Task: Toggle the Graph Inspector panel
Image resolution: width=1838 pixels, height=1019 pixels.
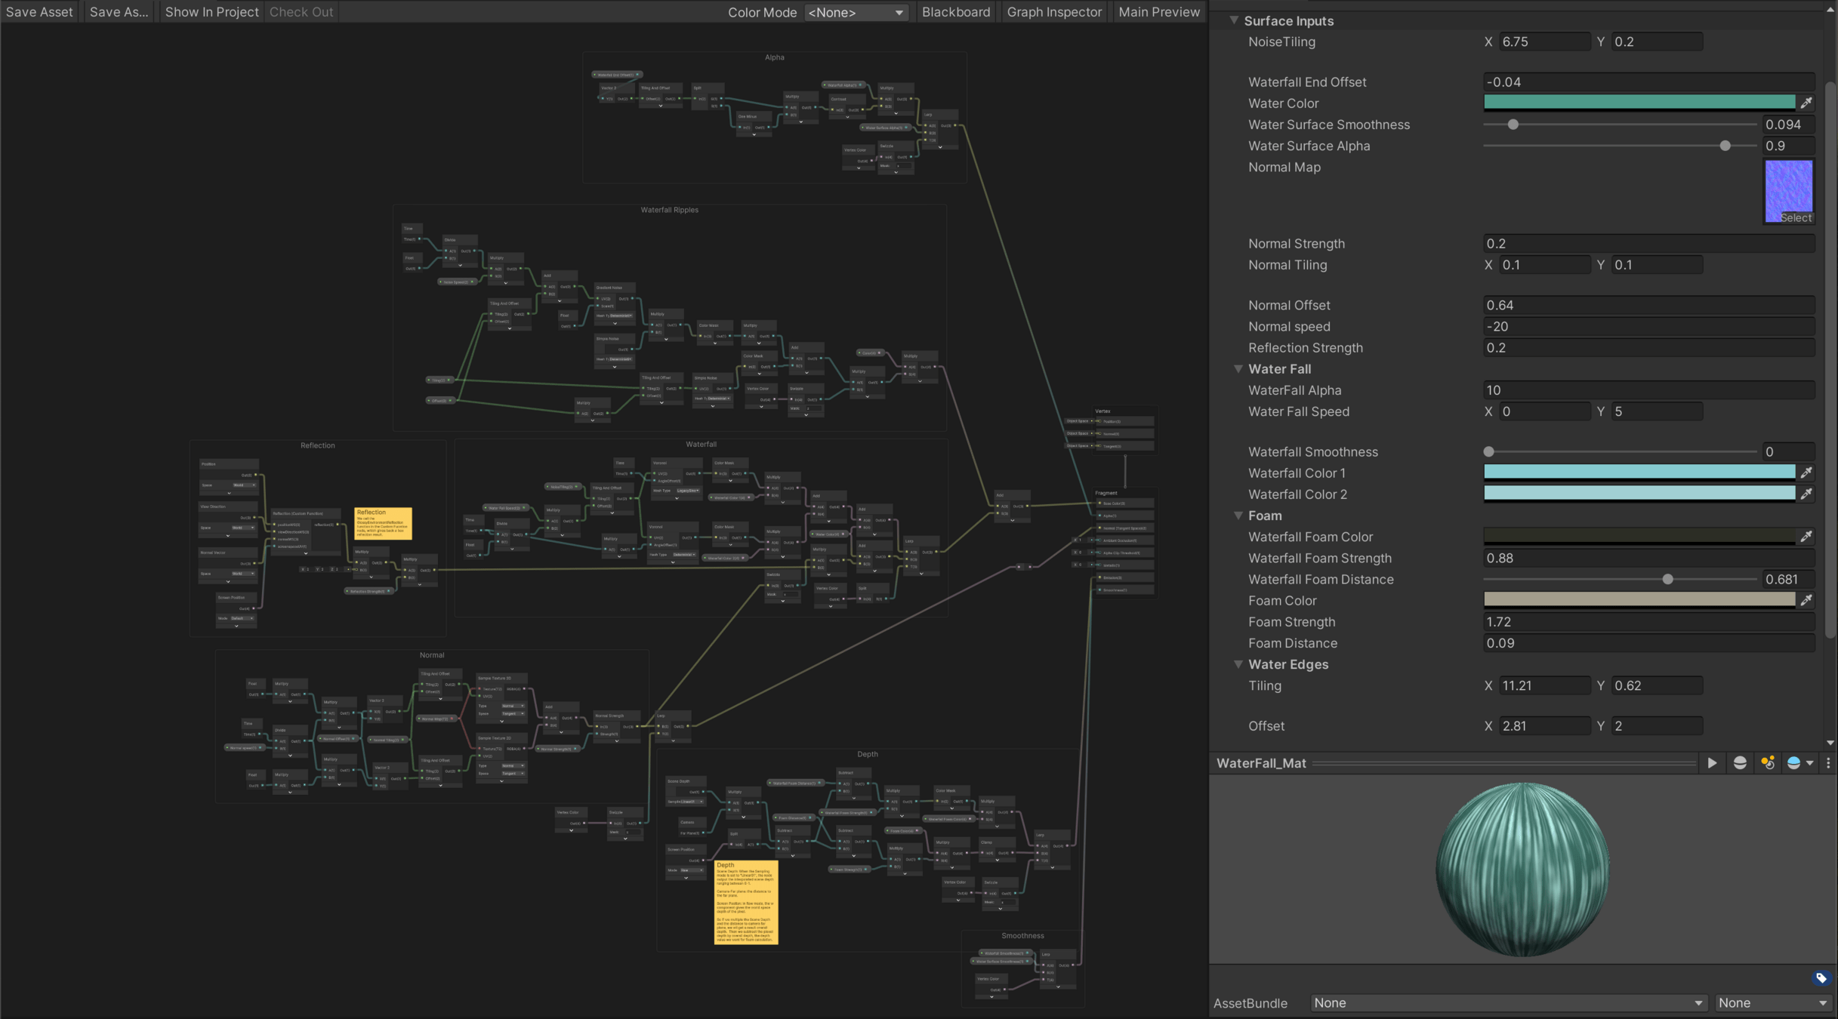Action: coord(1053,12)
